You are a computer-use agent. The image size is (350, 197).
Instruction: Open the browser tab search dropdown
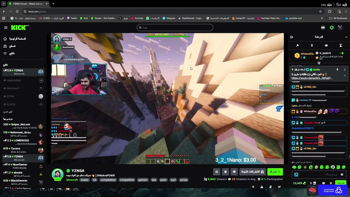4,4
